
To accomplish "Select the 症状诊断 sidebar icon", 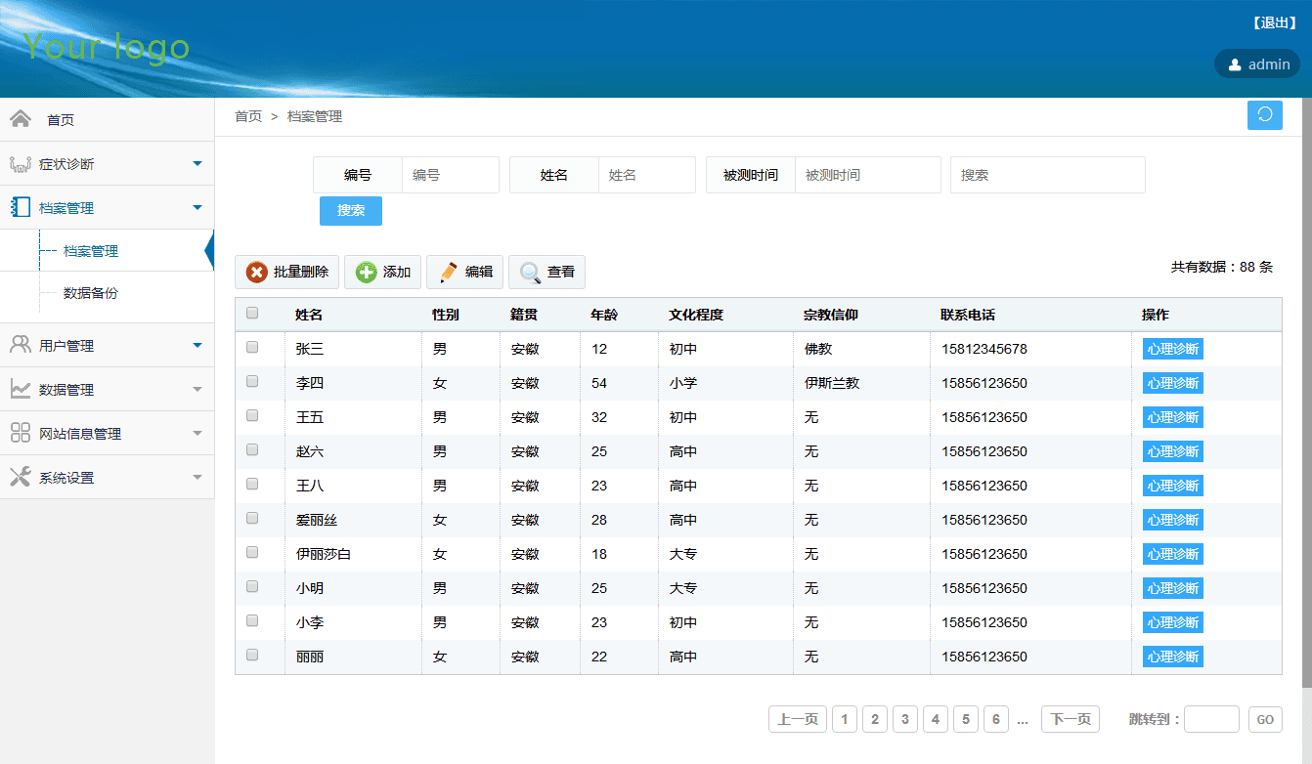I will [x=22, y=163].
